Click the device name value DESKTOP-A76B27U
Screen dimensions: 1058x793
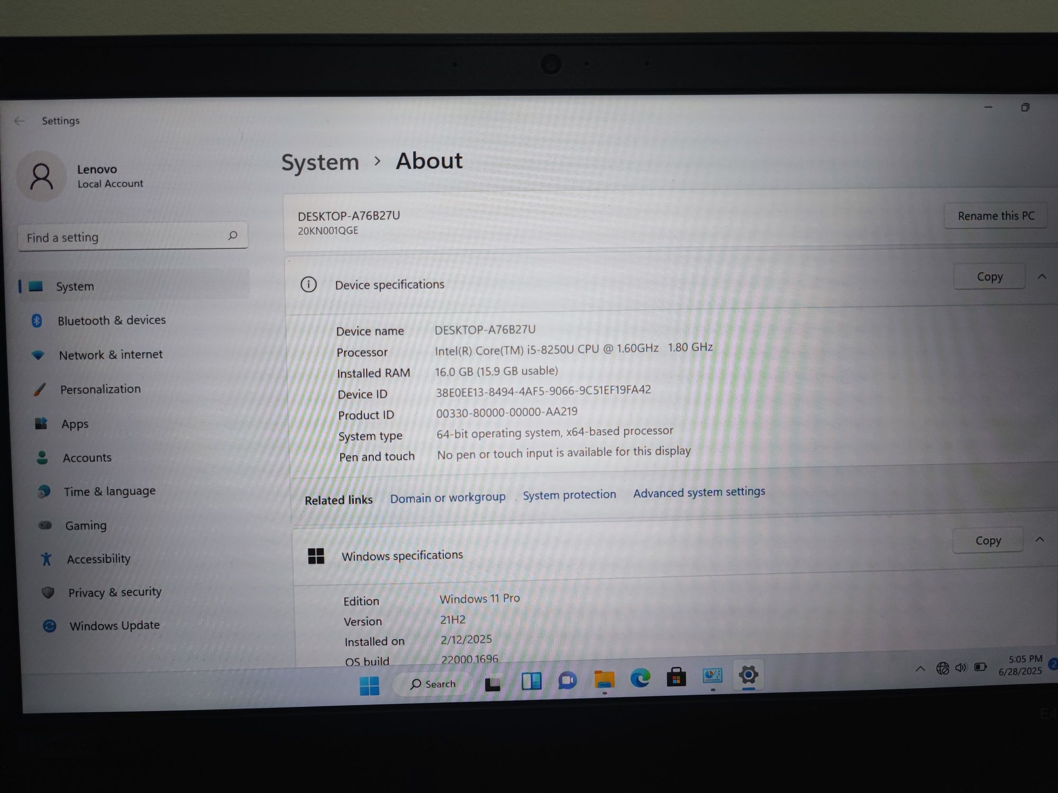(485, 330)
